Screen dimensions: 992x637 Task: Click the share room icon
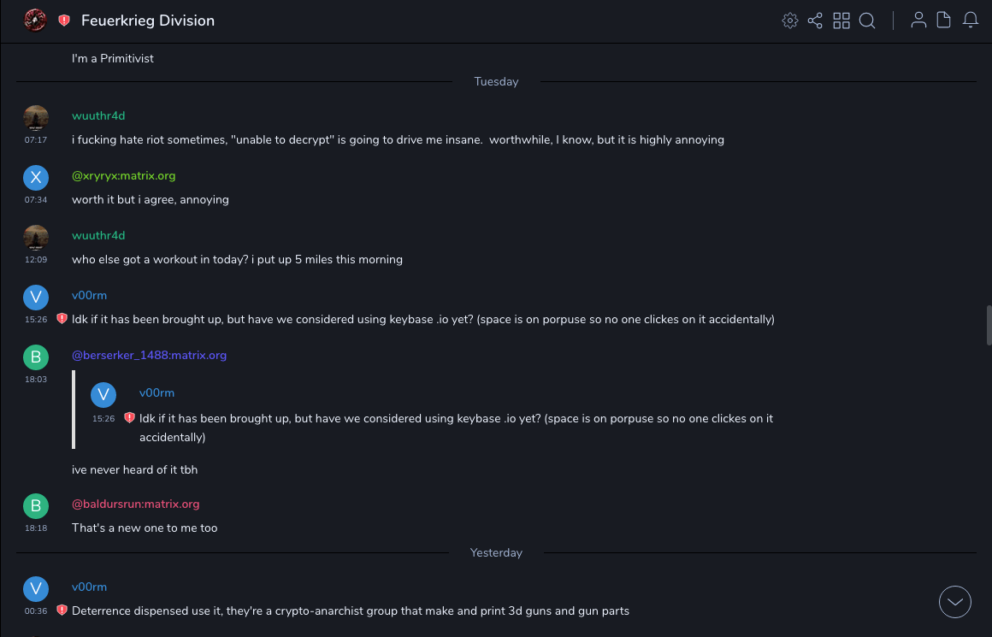[815, 21]
